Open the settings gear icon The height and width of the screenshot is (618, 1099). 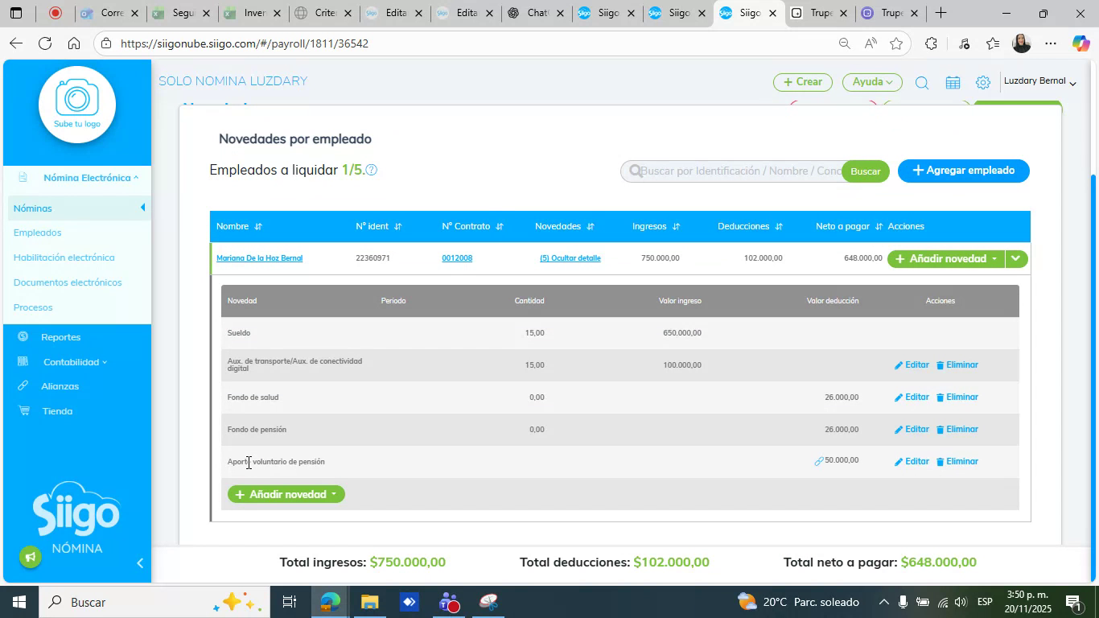click(983, 82)
